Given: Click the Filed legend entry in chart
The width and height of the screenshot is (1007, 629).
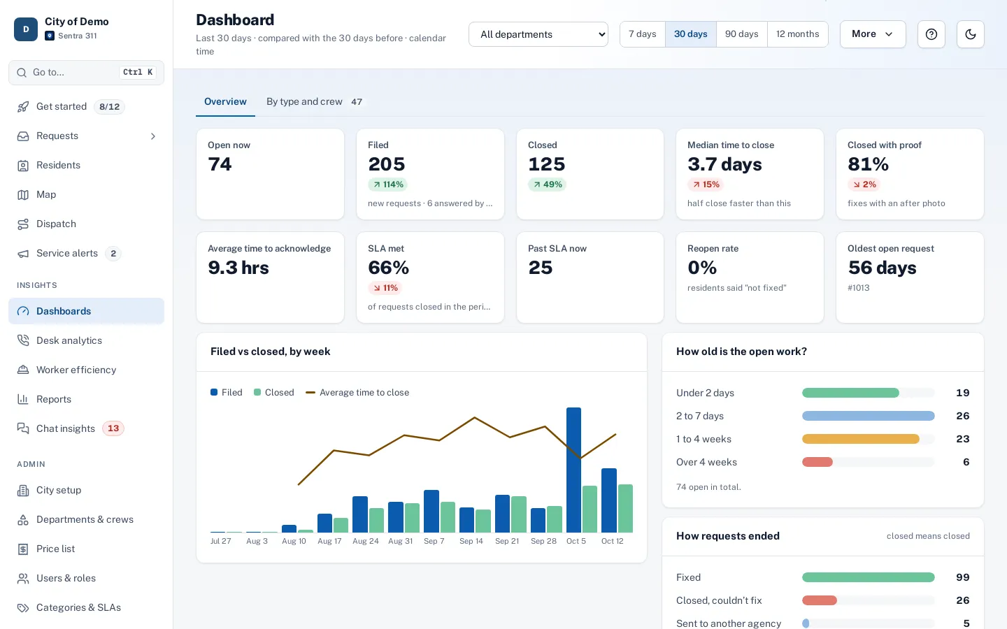Looking at the screenshot, I should [x=227, y=393].
